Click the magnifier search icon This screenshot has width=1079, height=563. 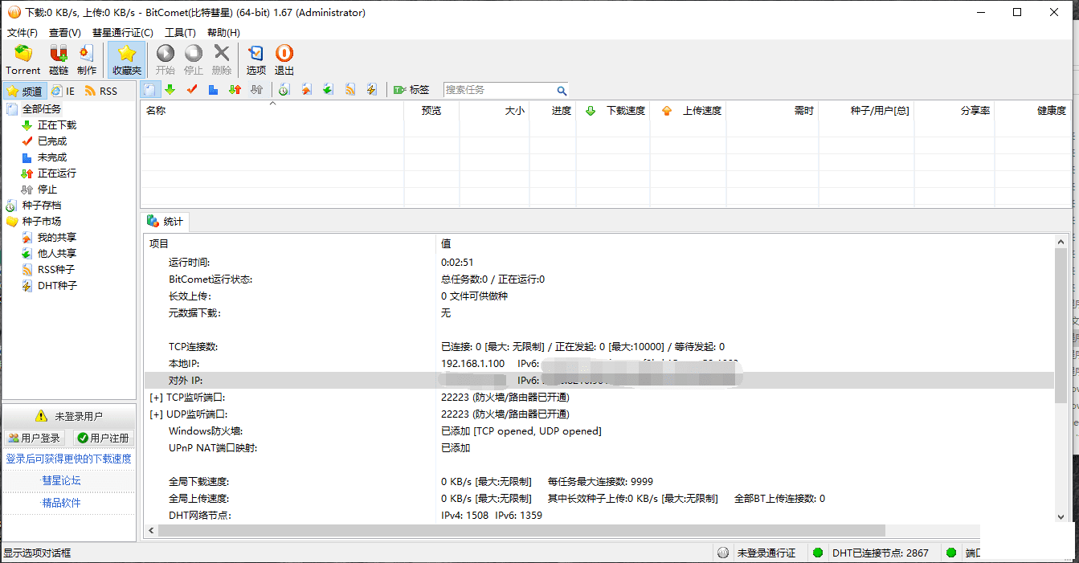click(x=562, y=90)
